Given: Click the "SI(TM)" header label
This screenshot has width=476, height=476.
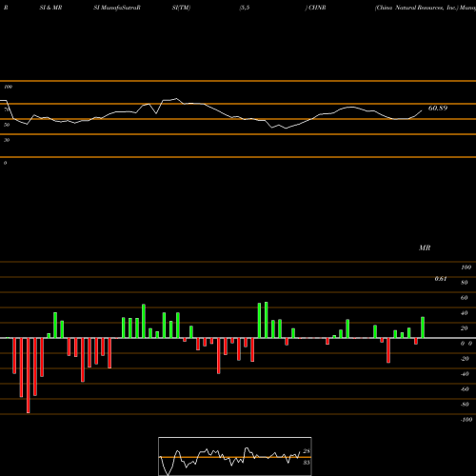Looking at the screenshot, I should 181,8.
